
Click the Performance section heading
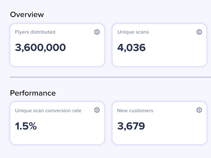(x=33, y=93)
